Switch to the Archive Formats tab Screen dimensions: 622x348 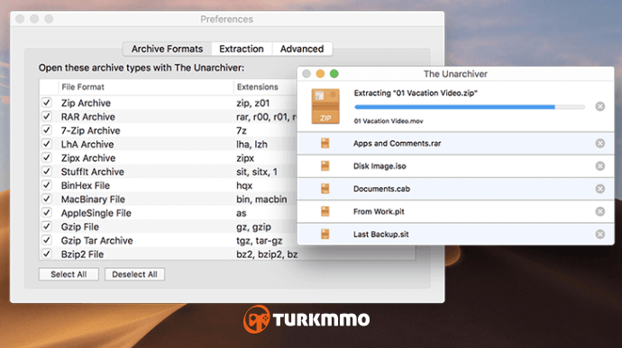click(x=167, y=49)
